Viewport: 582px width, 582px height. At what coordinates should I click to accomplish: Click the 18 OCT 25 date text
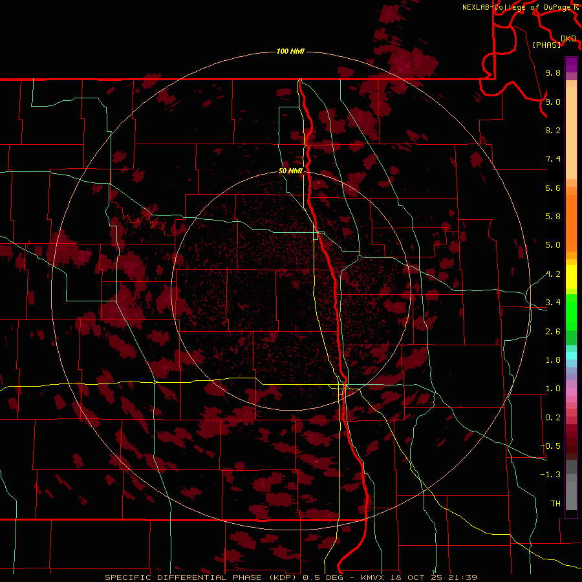coord(416,577)
